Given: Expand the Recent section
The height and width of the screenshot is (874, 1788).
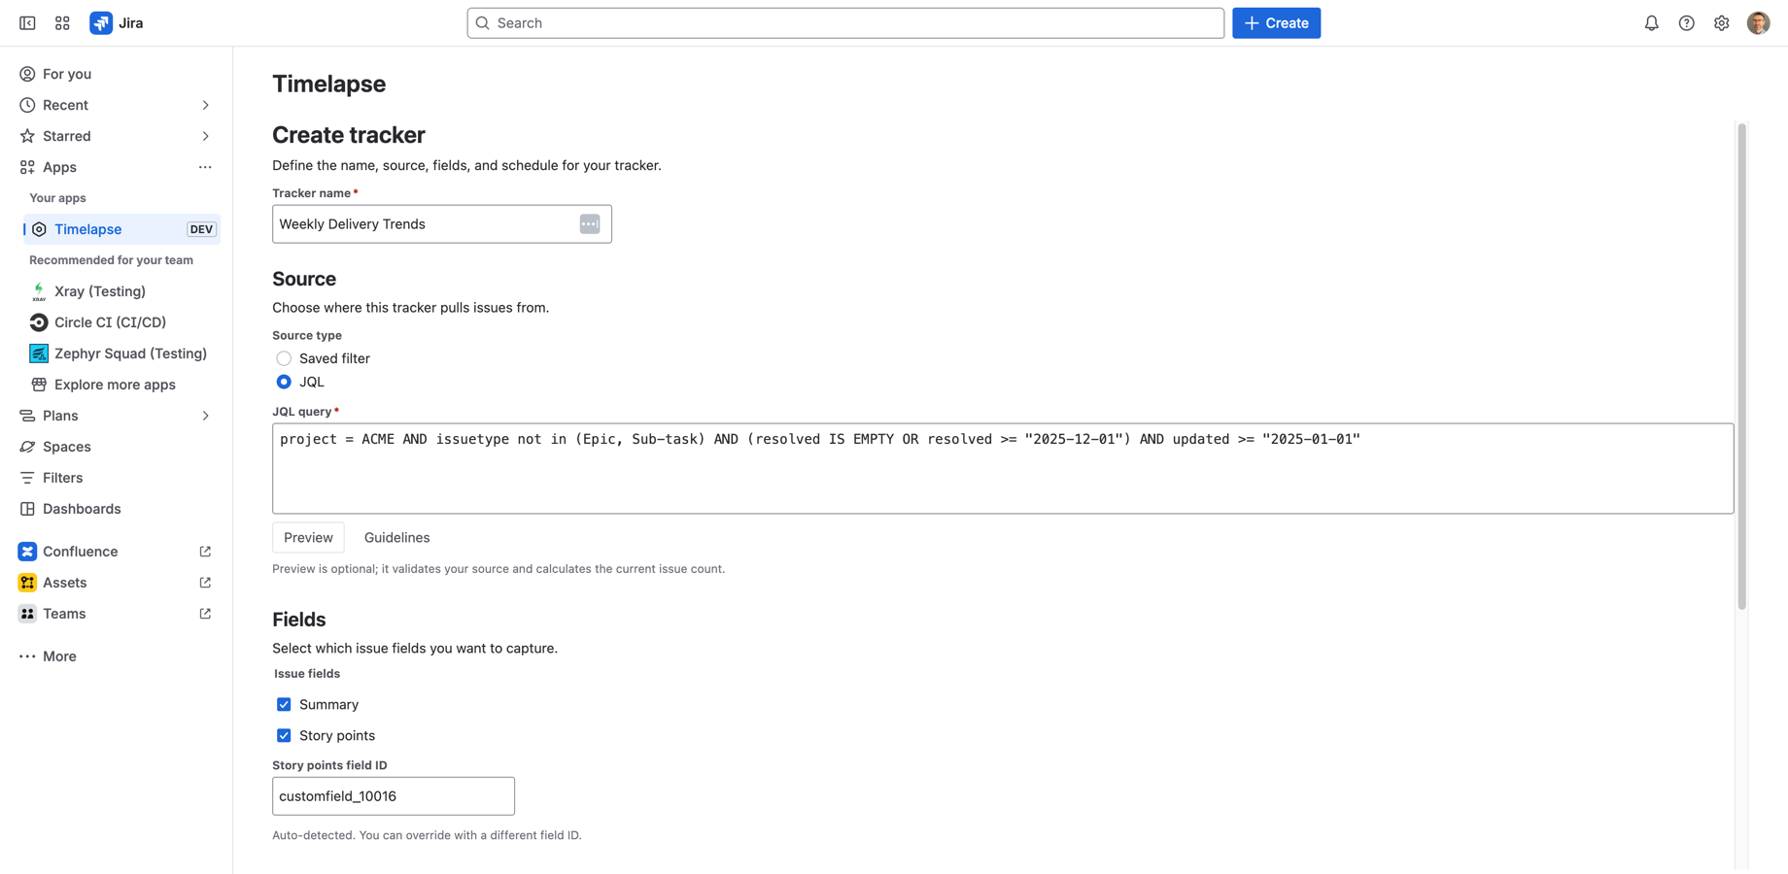Looking at the screenshot, I should [x=205, y=105].
